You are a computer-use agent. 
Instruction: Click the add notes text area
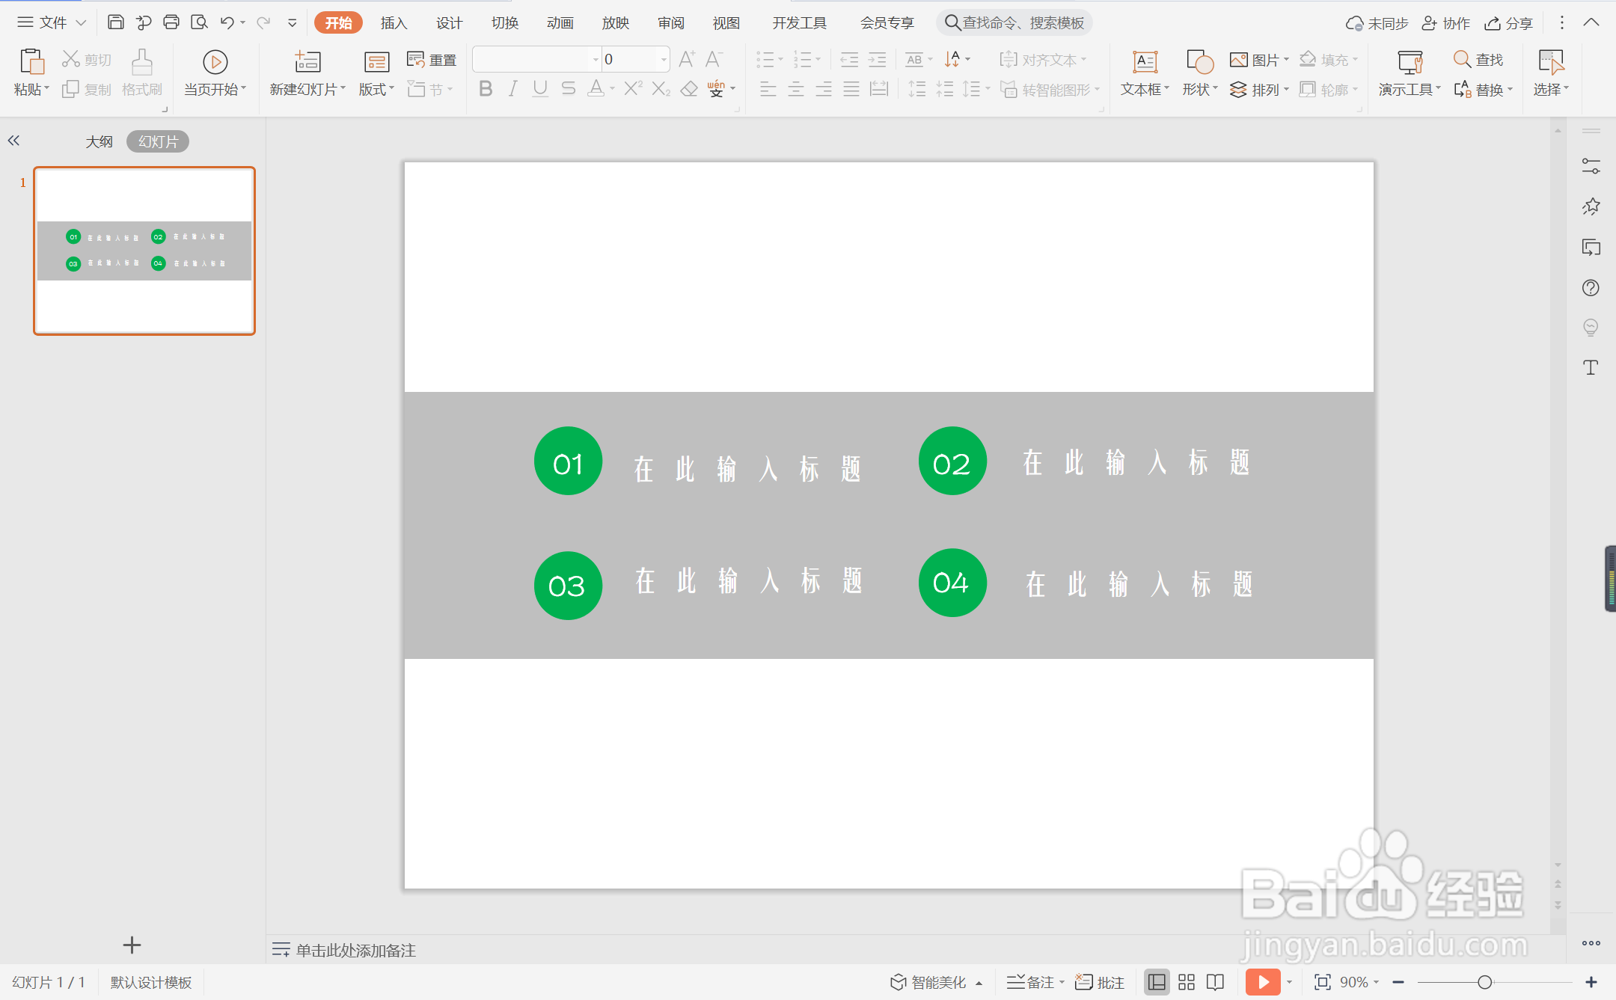(x=356, y=950)
